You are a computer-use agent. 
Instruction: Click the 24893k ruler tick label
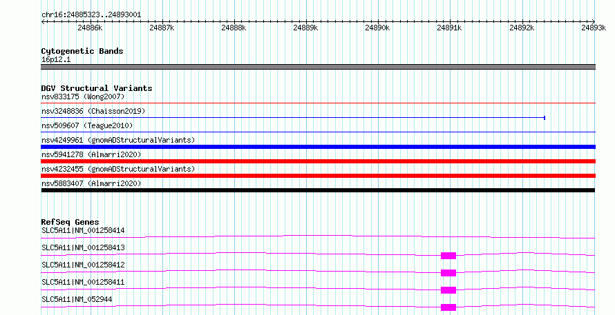594,28
